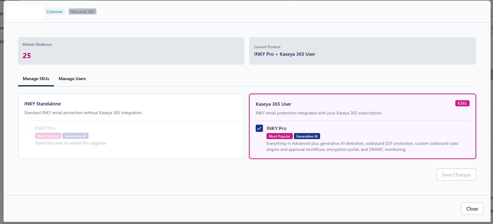Viewport: 493px width, 224px height.
Task: Click the greyed INKY Pro label in the INKY Standalone card
Action: 45,128
